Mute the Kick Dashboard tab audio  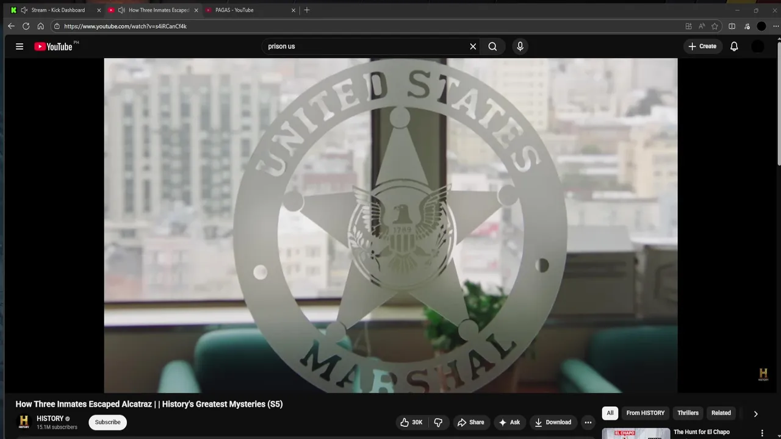click(24, 10)
